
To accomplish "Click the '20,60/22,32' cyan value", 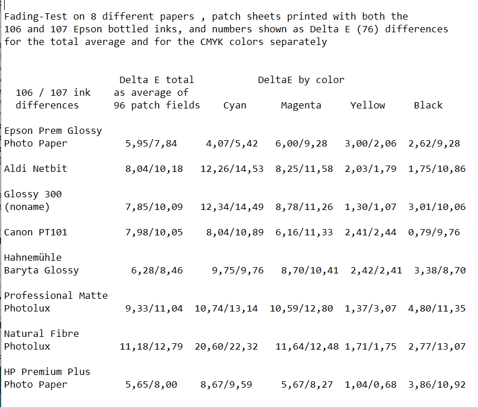I will (226, 346).
